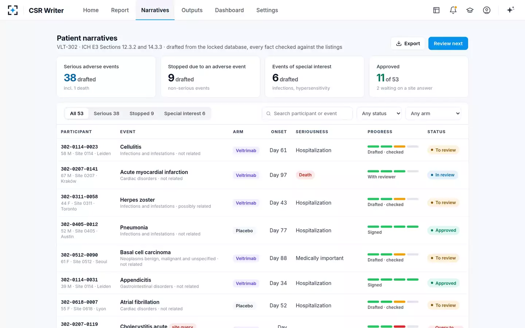
Task: Open the Any arm dropdown
Action: pos(433,114)
